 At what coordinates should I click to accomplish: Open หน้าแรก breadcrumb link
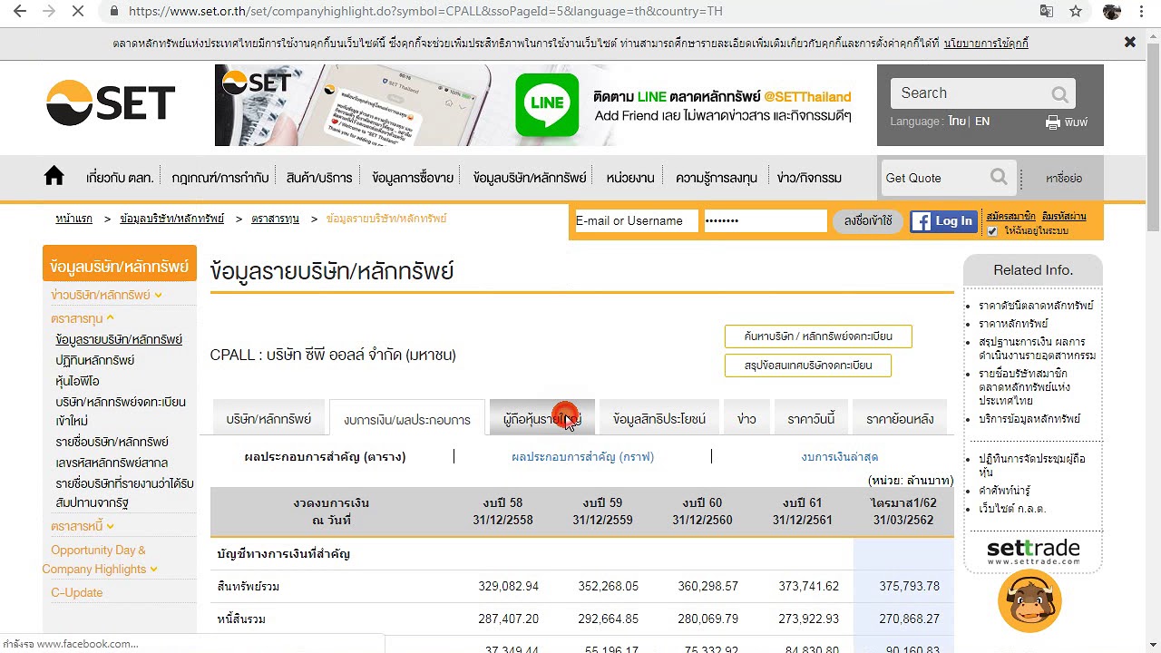click(73, 219)
